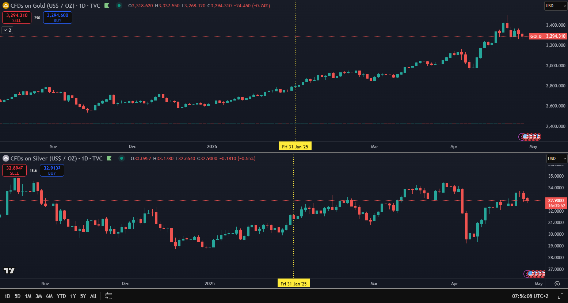This screenshot has width=568, height=303.
Task: Click the economic events icons on Gold chart
Action: (x=530, y=137)
